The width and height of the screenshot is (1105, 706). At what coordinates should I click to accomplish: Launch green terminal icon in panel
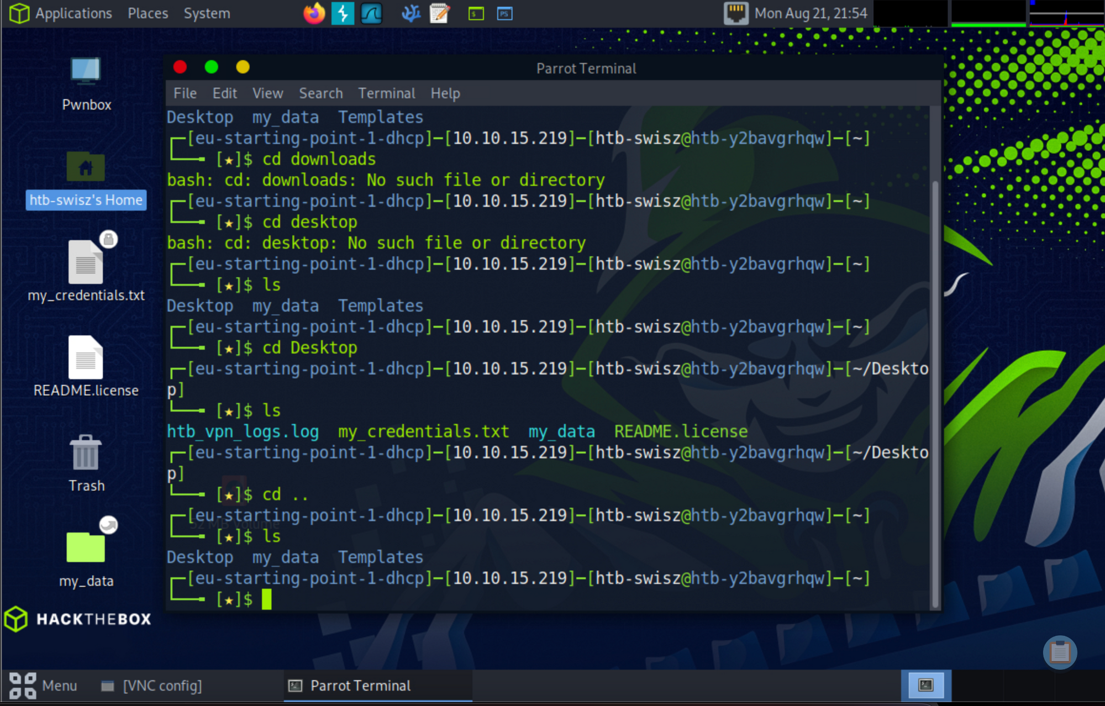pos(476,13)
